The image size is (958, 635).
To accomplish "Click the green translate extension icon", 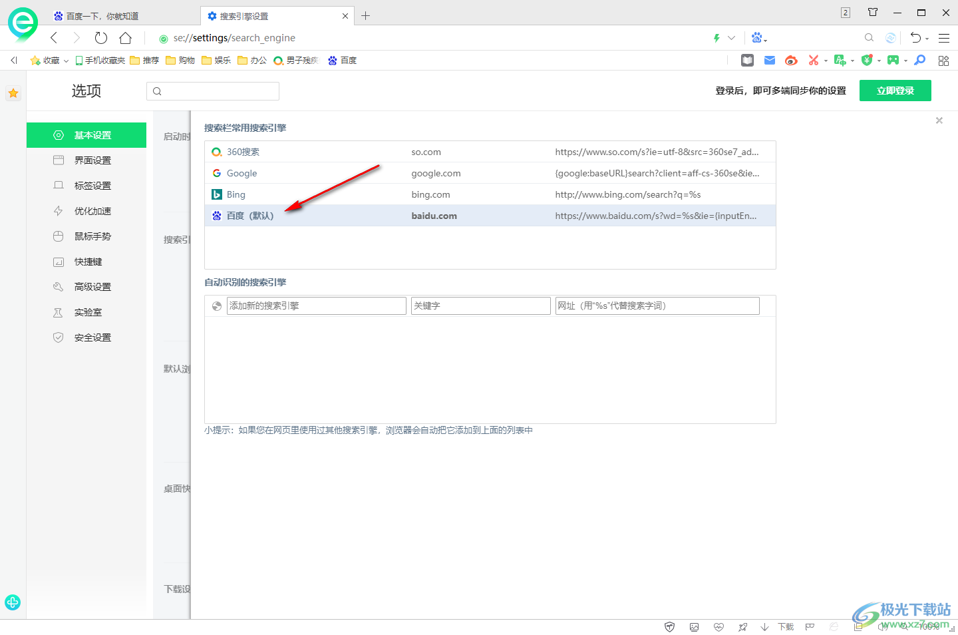I will coord(840,61).
